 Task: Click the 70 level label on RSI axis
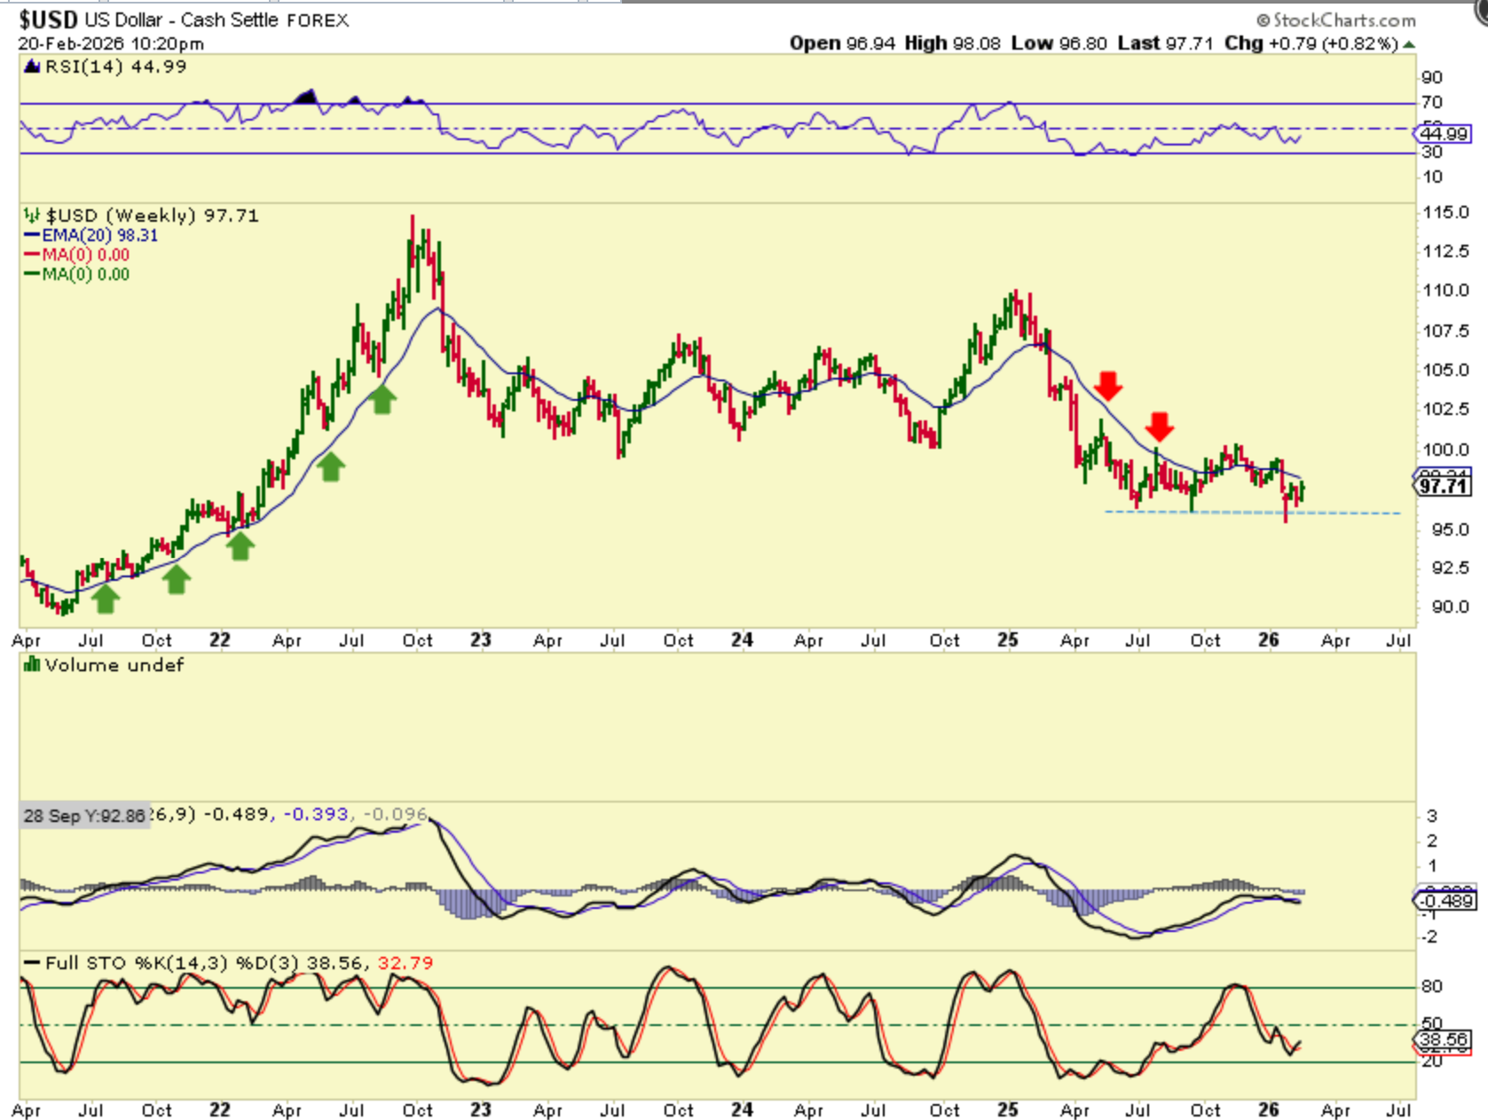coord(1432,102)
